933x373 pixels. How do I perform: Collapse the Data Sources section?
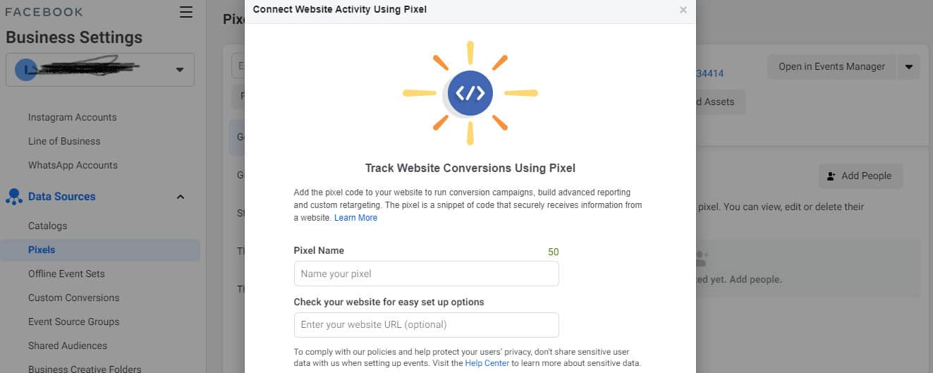point(180,197)
